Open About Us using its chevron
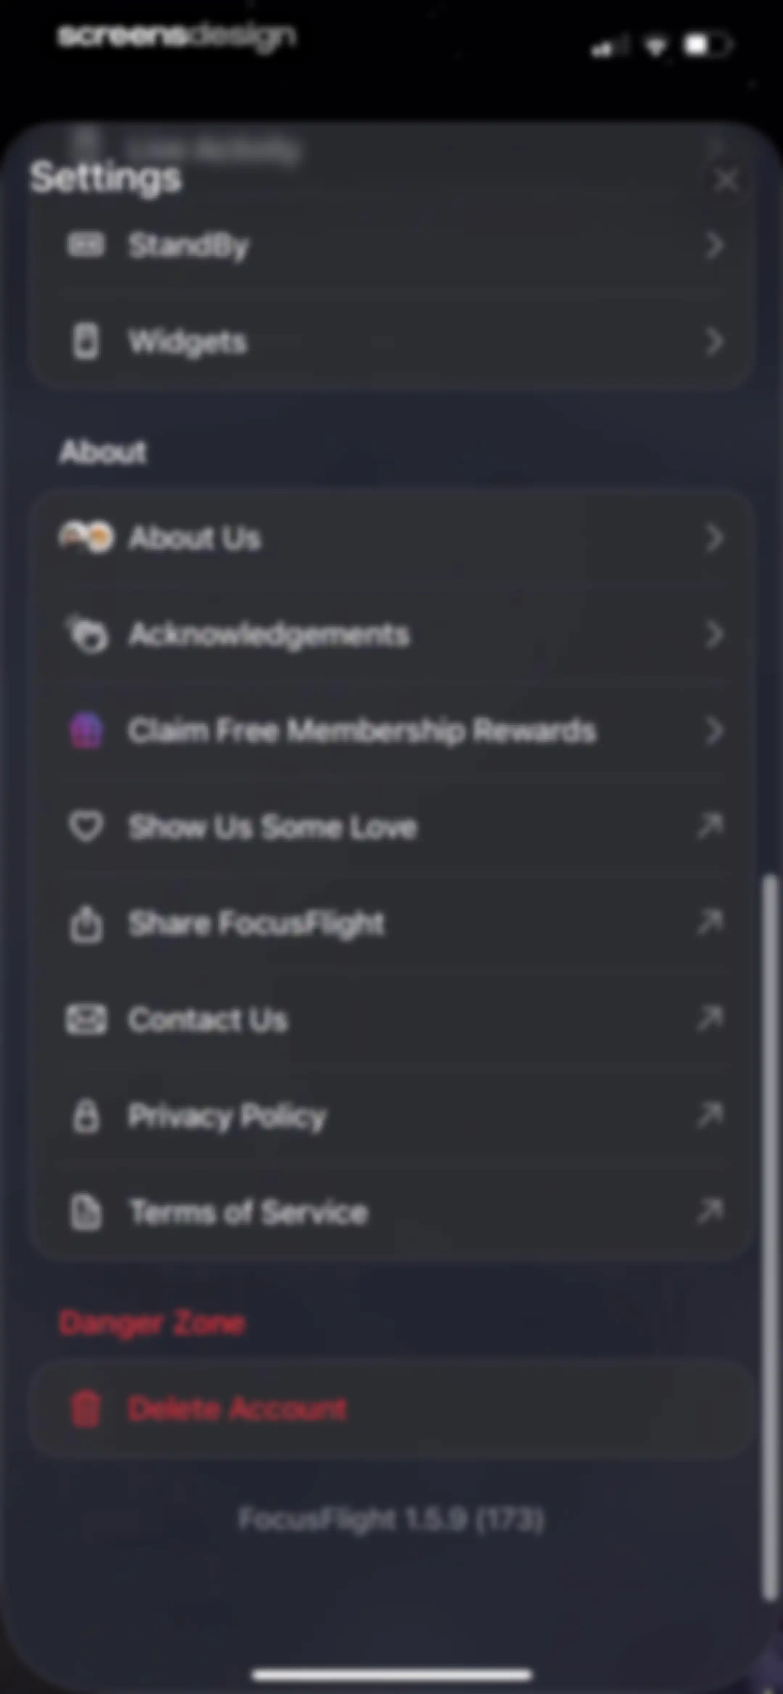 coord(714,538)
